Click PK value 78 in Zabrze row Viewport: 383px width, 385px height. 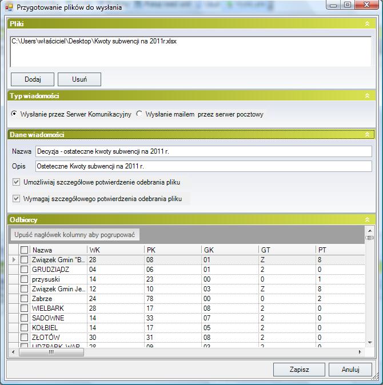pos(173,299)
